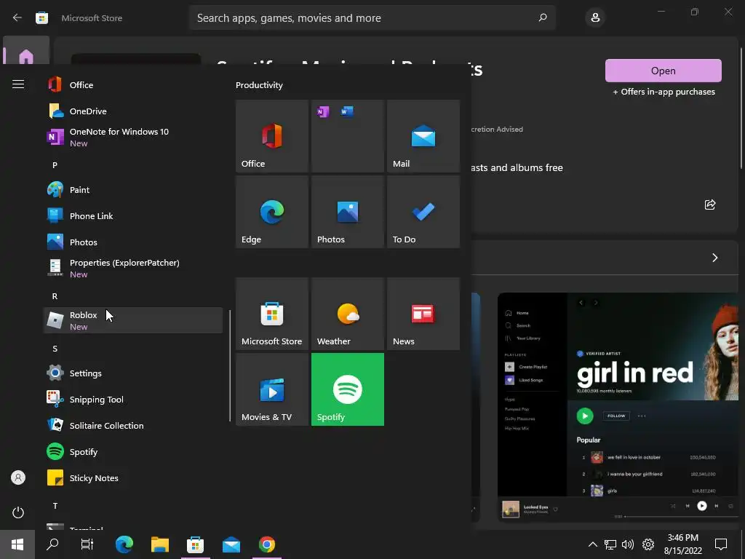Open the volume control in tray
This screenshot has width=745, height=559.
[628, 544]
